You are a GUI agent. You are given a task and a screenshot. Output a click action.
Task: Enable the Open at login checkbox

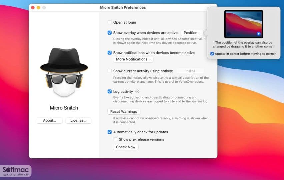(109, 22)
